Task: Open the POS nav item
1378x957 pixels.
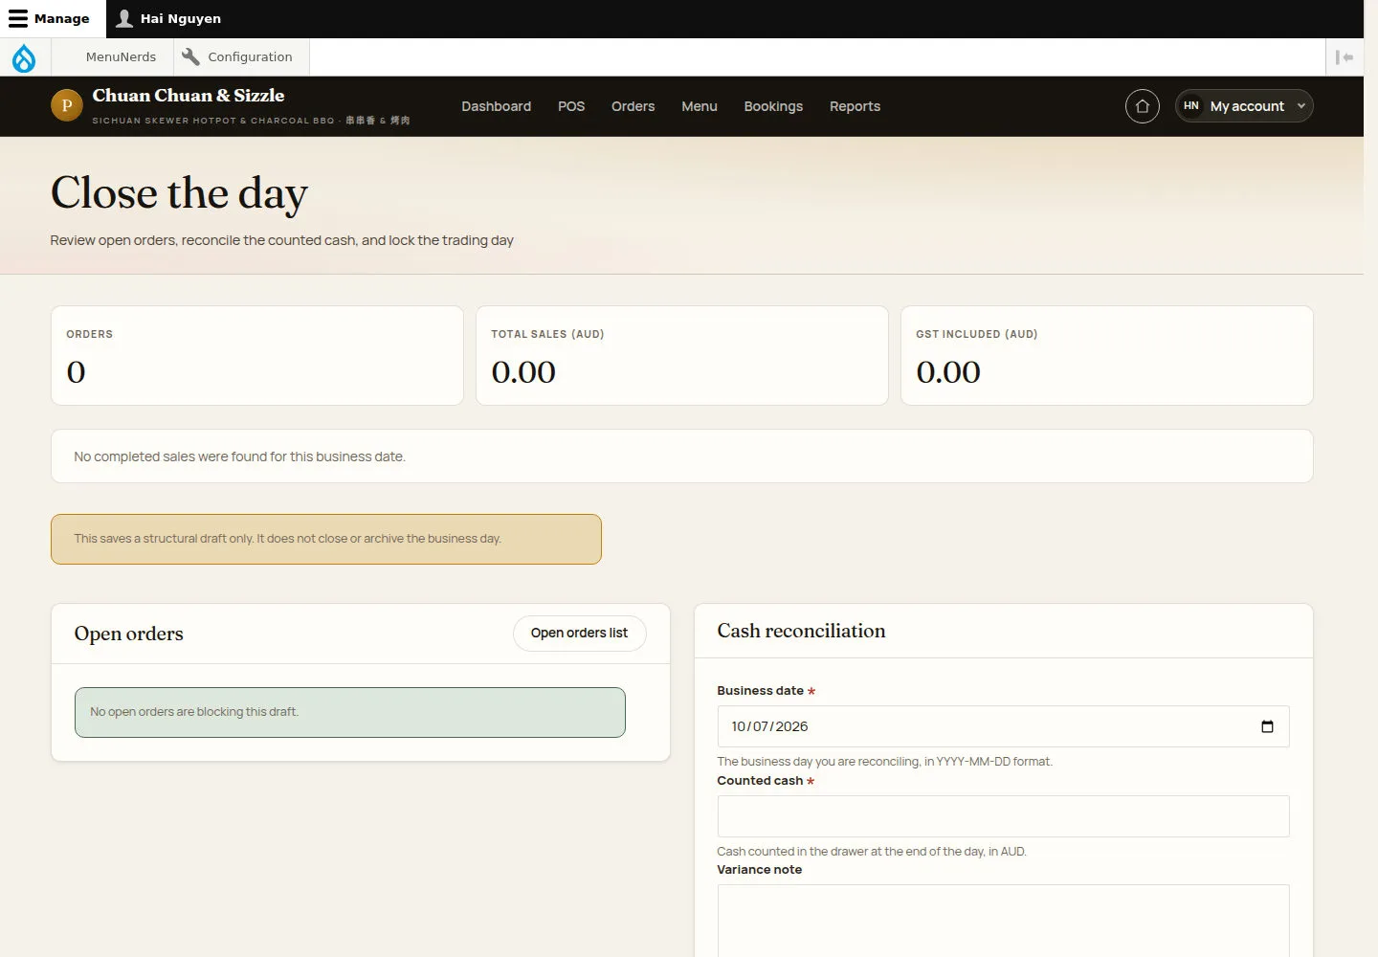Action: pos(571,106)
